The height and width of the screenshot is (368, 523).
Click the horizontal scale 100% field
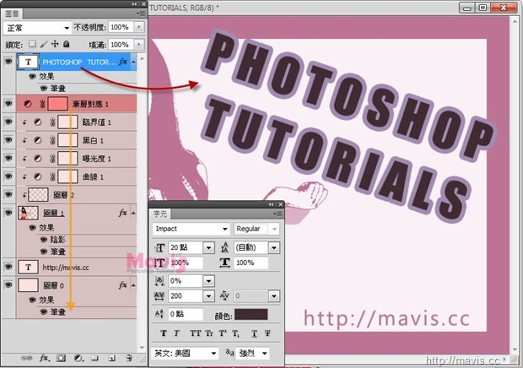pyautogui.click(x=251, y=262)
